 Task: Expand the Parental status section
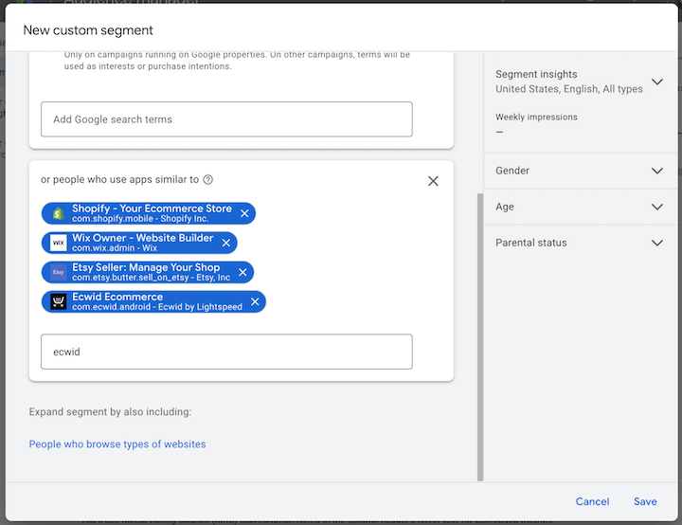point(657,243)
